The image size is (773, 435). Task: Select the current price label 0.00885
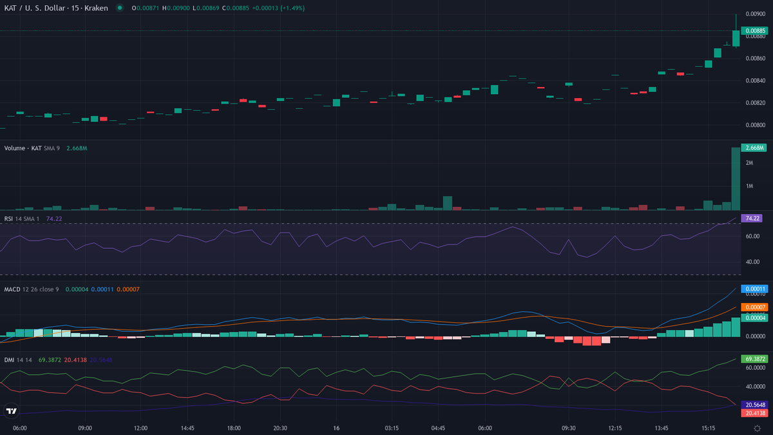pyautogui.click(x=754, y=30)
